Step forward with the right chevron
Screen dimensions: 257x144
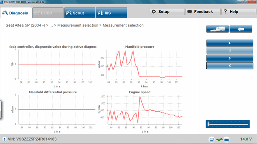pos(229,58)
